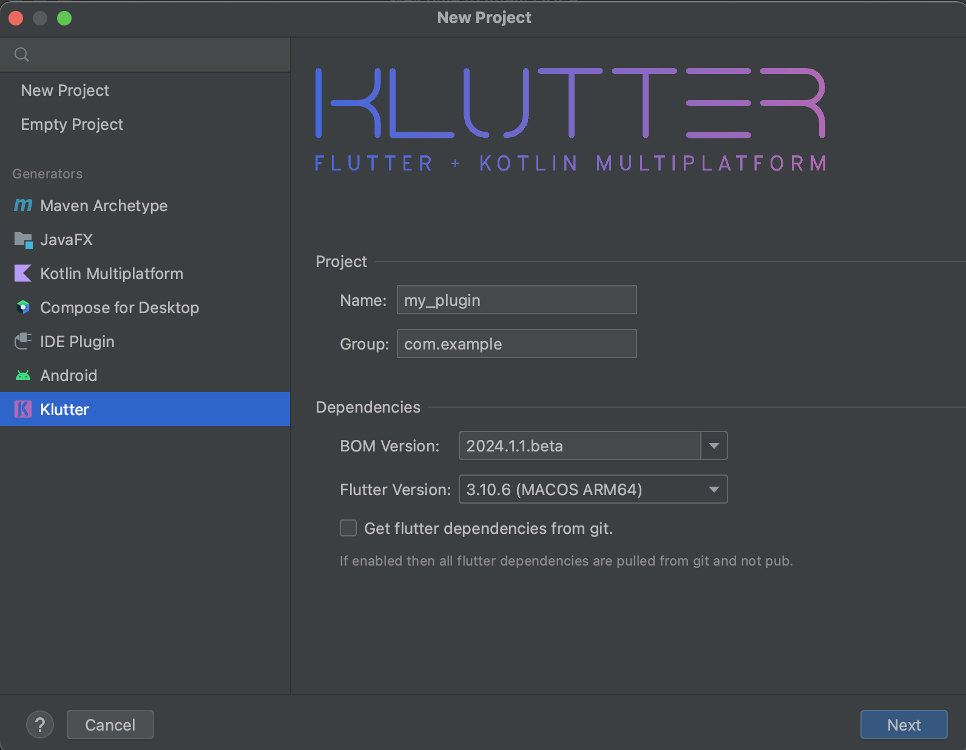Click the IDE Plugin plug icon
This screenshot has width=966, height=750.
coord(23,342)
